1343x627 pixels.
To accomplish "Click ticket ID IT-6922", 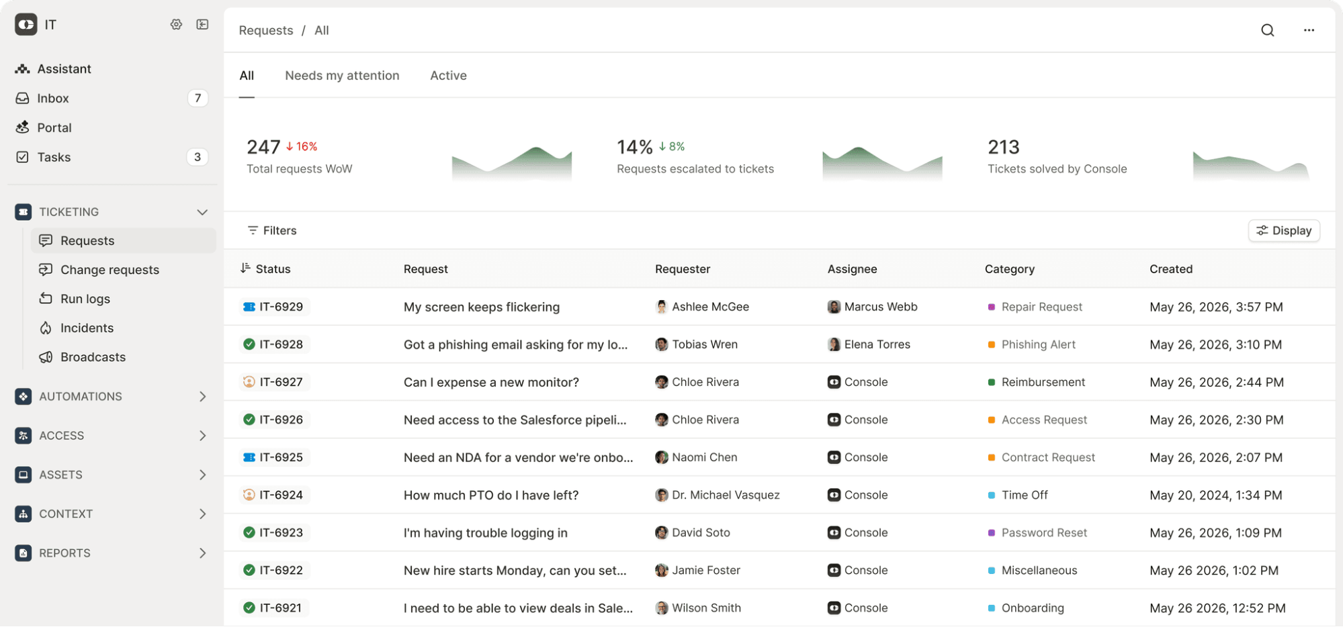I will point(281,570).
